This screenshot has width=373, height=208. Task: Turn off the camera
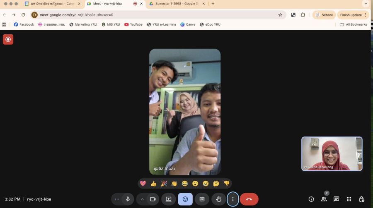point(153,199)
